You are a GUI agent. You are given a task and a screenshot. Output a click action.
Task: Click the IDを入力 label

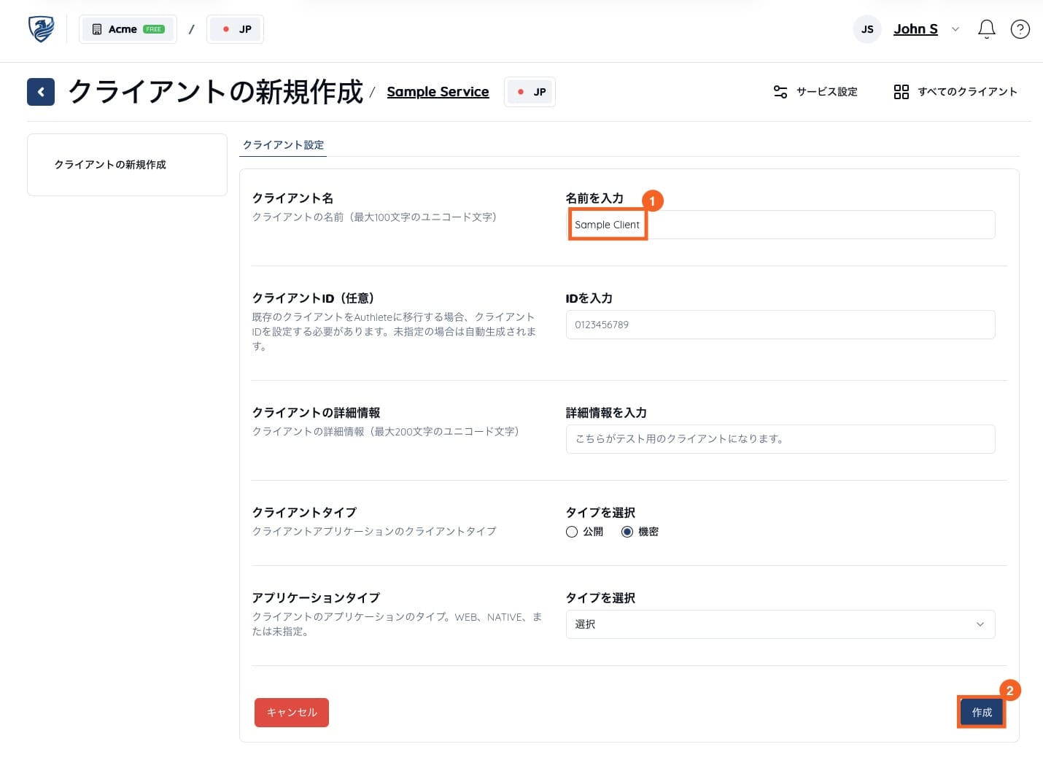589,298
